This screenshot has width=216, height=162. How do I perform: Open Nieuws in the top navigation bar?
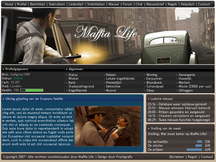point(114,4)
